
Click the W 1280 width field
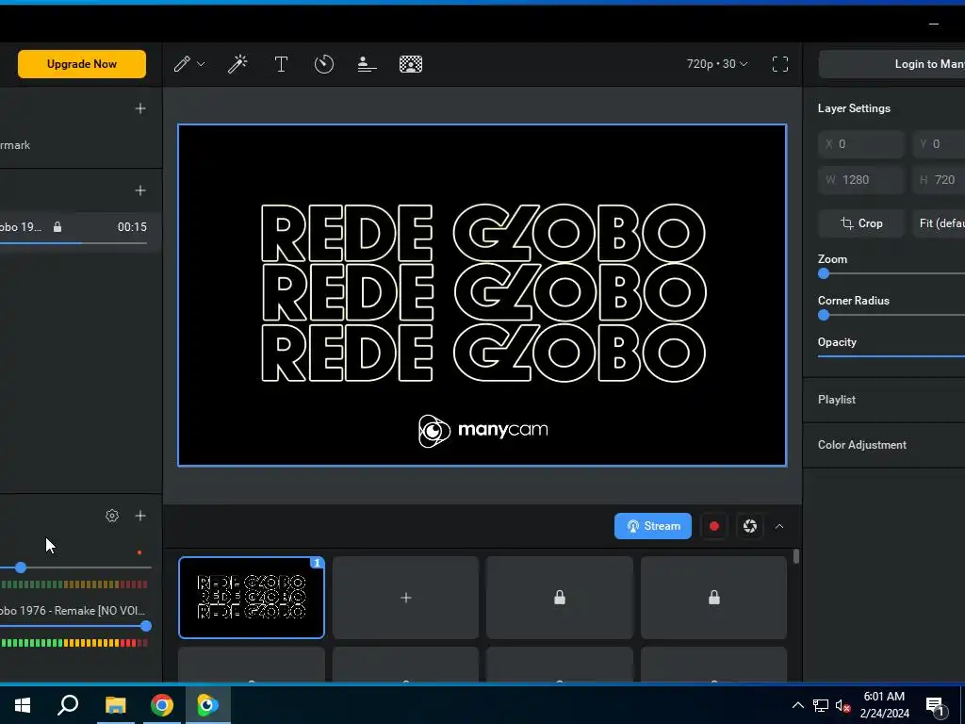861,180
